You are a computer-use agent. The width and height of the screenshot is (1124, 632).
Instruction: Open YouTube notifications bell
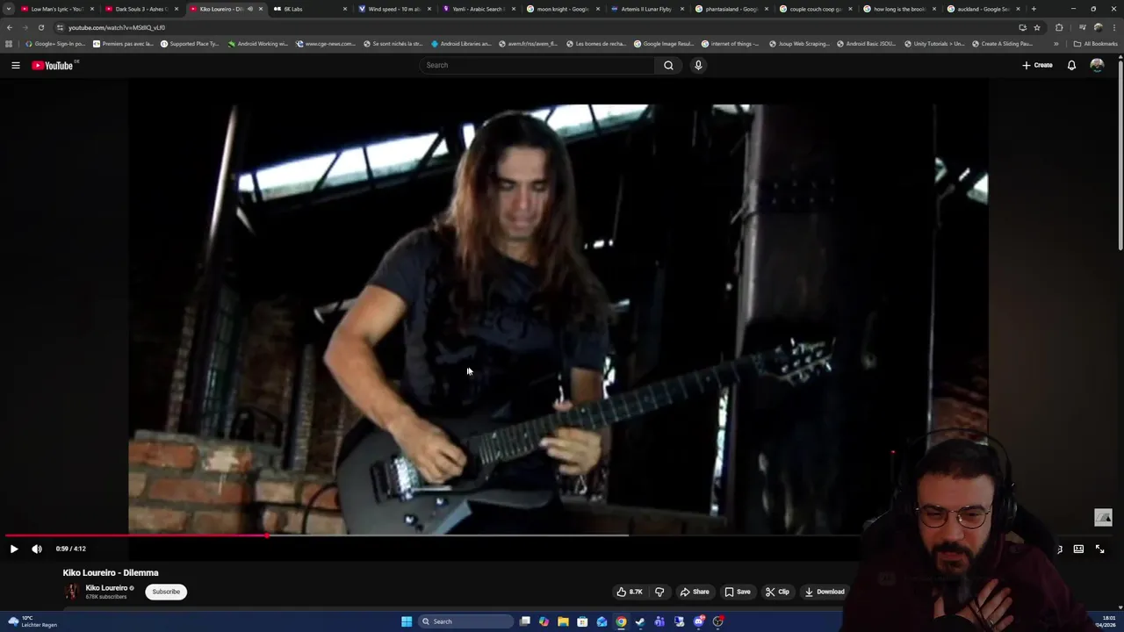click(x=1071, y=65)
